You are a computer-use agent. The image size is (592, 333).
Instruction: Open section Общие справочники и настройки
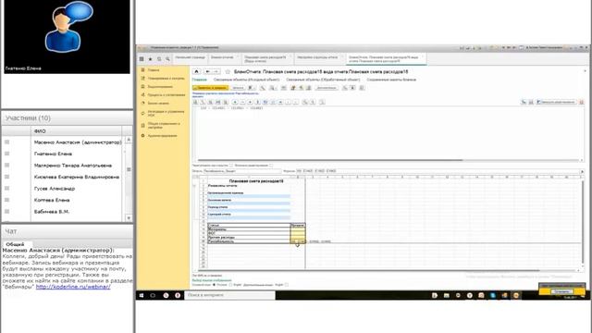click(x=164, y=126)
